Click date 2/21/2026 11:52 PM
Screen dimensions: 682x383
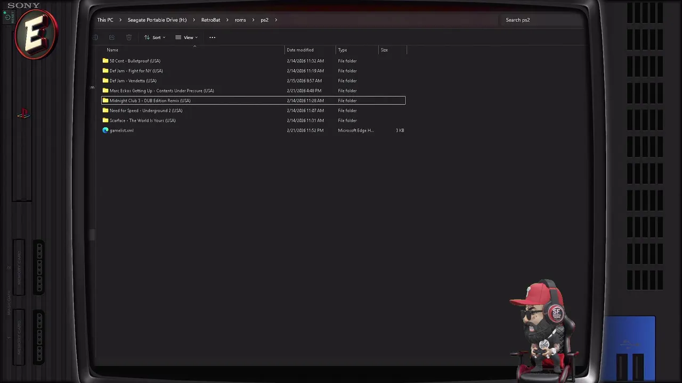(x=305, y=130)
